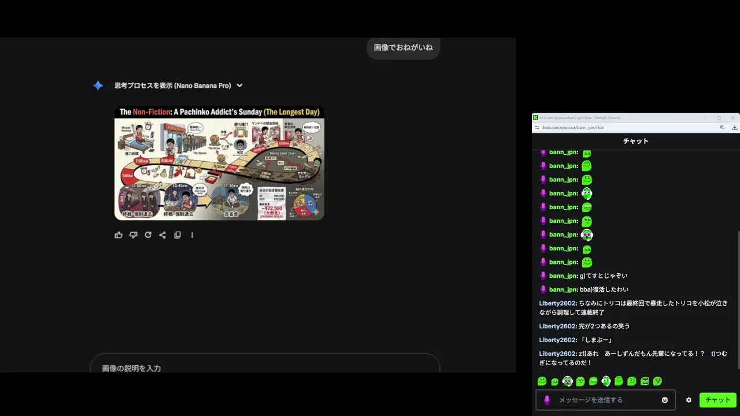
Task: Click Liberty2602 username on the あれ あーしずんだもん message
Action: tap(558, 354)
